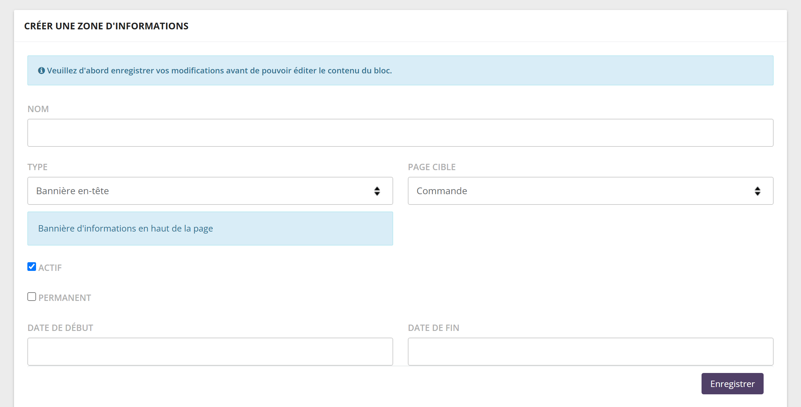Click the PAGE CIBLE field label
Viewport: 801px width, 407px height.
click(432, 167)
